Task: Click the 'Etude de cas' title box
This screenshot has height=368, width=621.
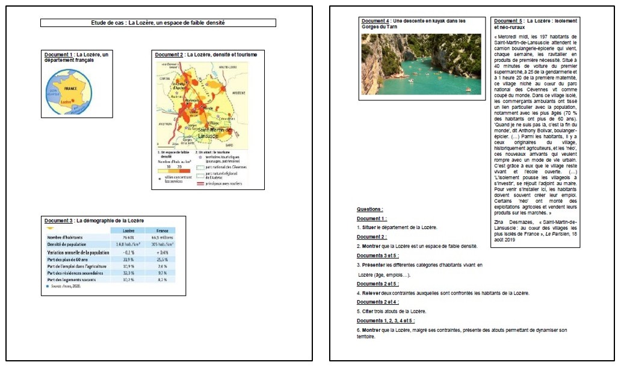Action: (x=158, y=23)
